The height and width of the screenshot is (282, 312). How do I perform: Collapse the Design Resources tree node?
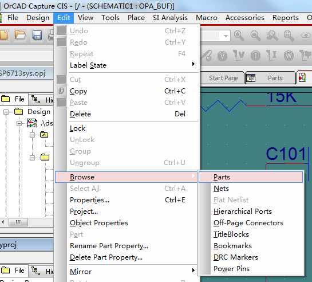(x=6, y=112)
